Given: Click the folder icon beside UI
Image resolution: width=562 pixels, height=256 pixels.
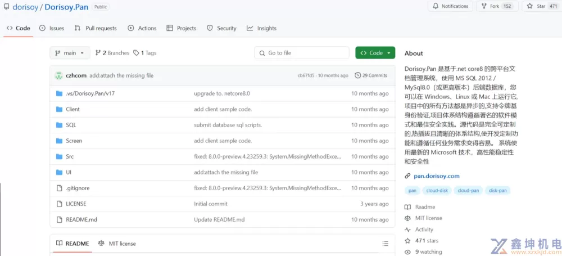Looking at the screenshot, I should pyautogui.click(x=60, y=172).
